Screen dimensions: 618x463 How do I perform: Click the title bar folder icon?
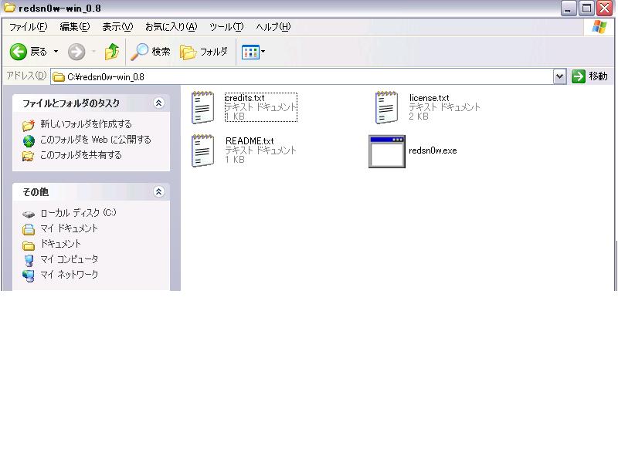tap(9, 8)
